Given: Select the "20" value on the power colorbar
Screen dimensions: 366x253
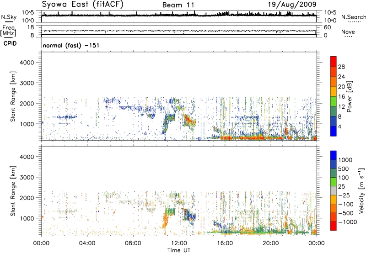Looking at the screenshot, I should (341, 87).
